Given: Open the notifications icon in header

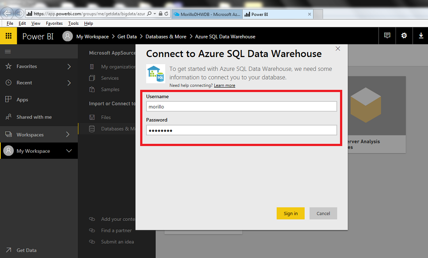Looking at the screenshot, I should point(387,35).
